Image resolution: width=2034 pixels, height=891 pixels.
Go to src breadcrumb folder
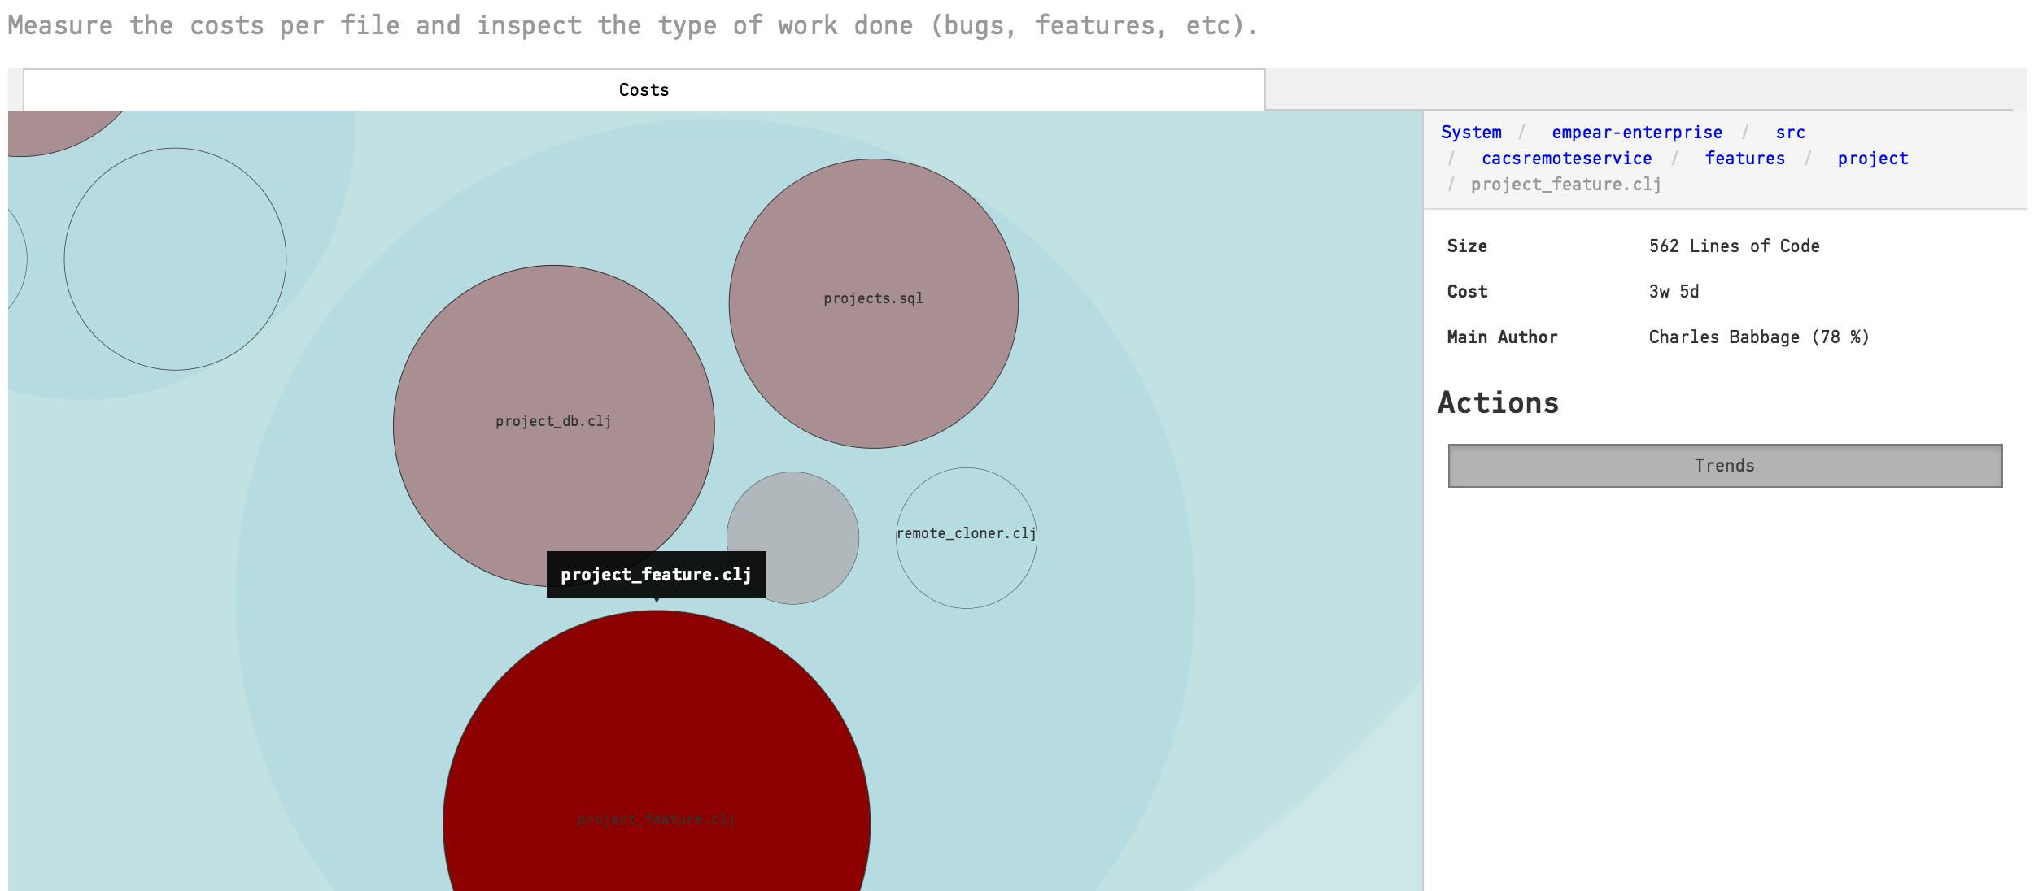[x=1789, y=132]
